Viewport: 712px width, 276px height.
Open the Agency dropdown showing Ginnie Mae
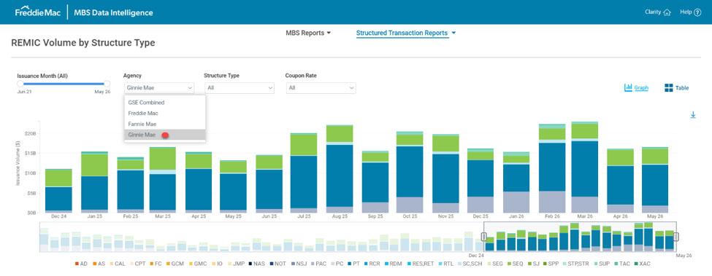tap(159, 88)
